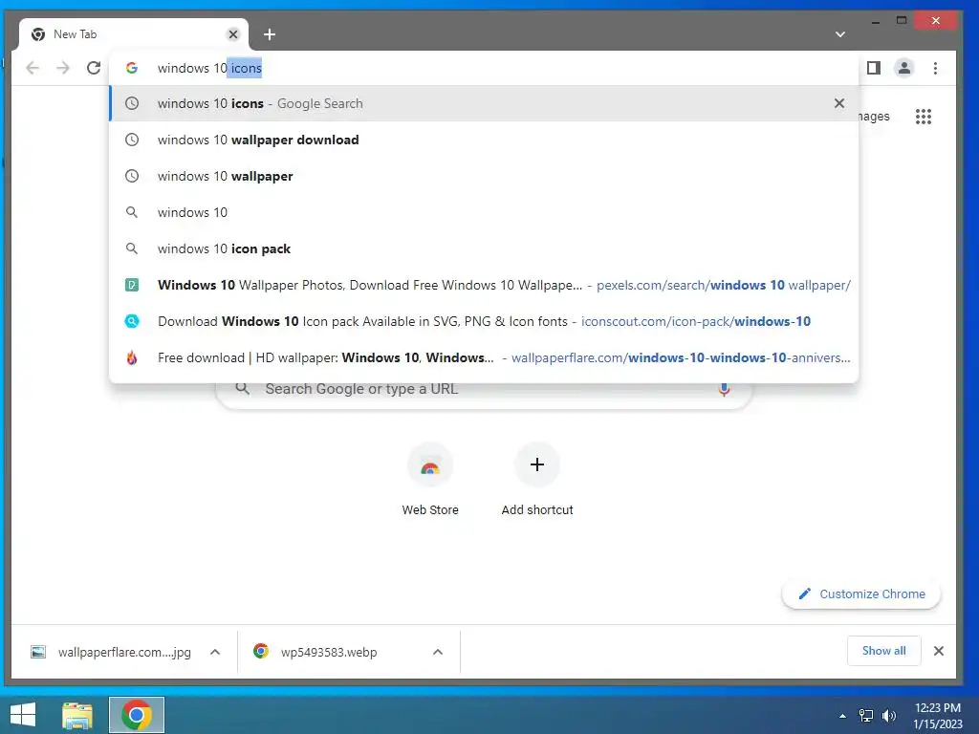Open the Google apps grid
The height and width of the screenshot is (734, 979).
tap(924, 117)
